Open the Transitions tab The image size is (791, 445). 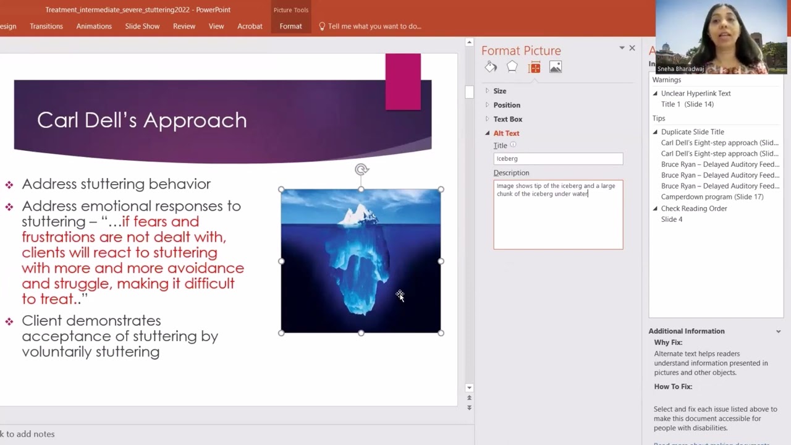point(46,27)
